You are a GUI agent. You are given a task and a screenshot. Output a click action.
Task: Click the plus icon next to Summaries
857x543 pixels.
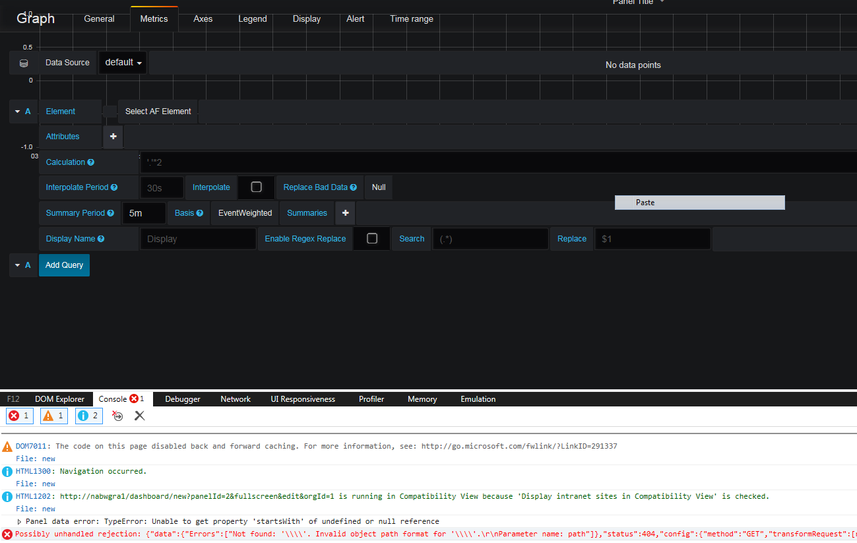point(345,212)
